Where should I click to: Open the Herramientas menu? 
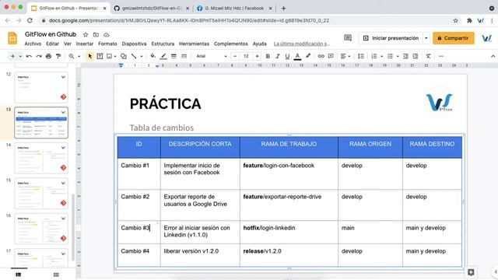[x=194, y=44]
